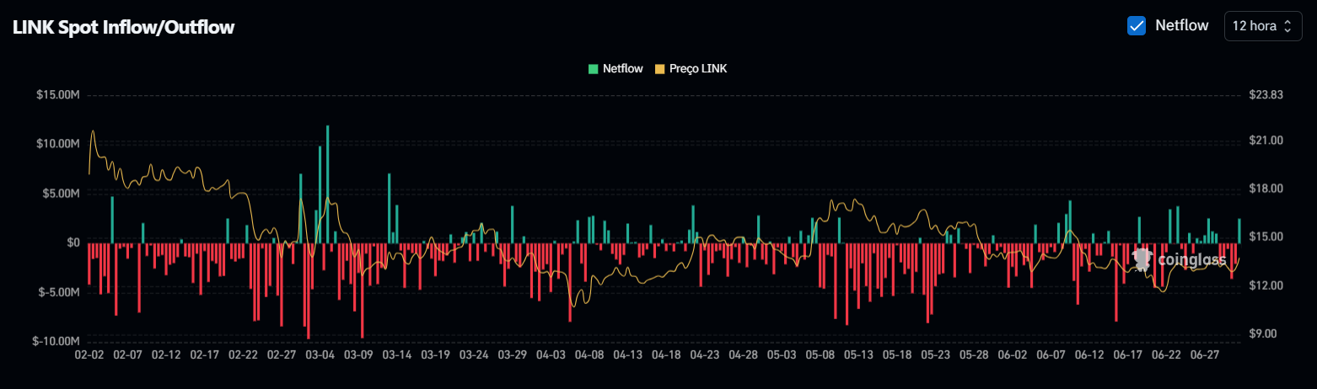
Task: Click the $10.00M axis label
Action: pyautogui.click(x=58, y=144)
